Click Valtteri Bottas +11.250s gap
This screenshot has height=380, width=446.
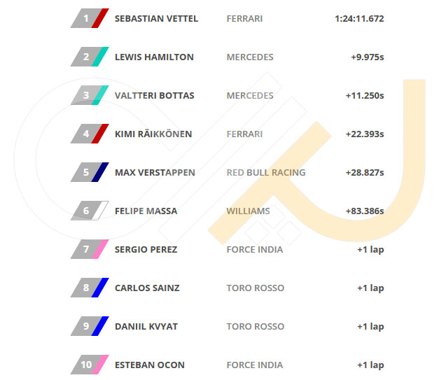pos(365,95)
